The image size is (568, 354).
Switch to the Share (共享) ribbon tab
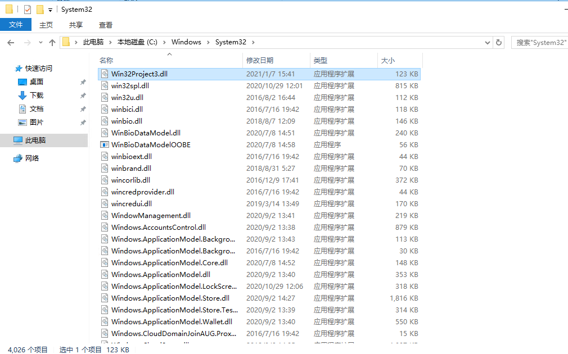[x=76, y=25]
